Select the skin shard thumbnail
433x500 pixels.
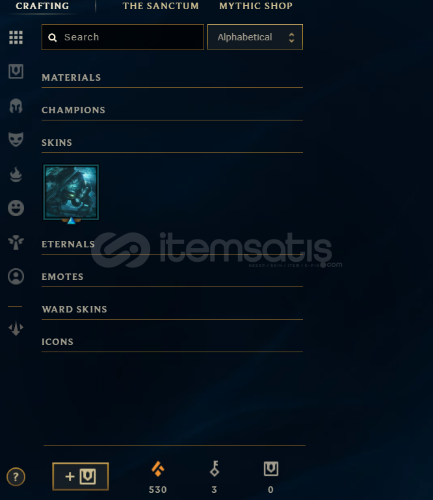[71, 193]
